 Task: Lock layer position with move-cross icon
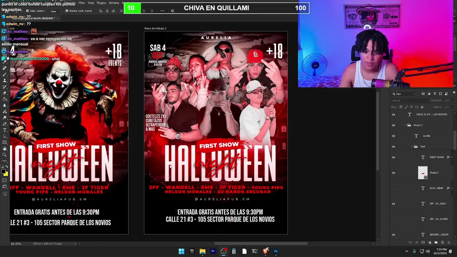(x=411, y=107)
